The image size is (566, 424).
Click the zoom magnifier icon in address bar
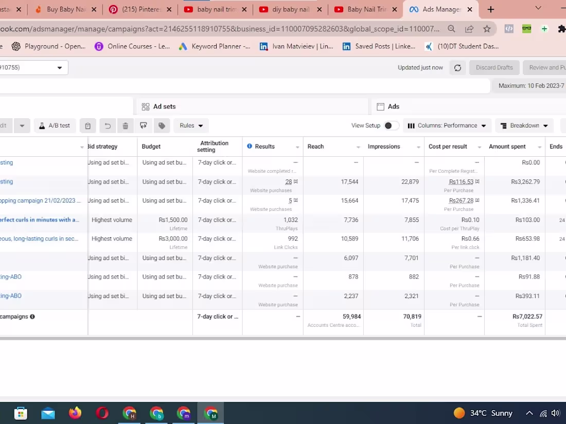point(451,29)
